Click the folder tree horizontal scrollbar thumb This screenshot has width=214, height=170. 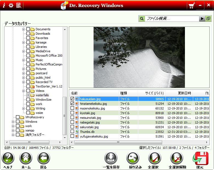pos(29,142)
